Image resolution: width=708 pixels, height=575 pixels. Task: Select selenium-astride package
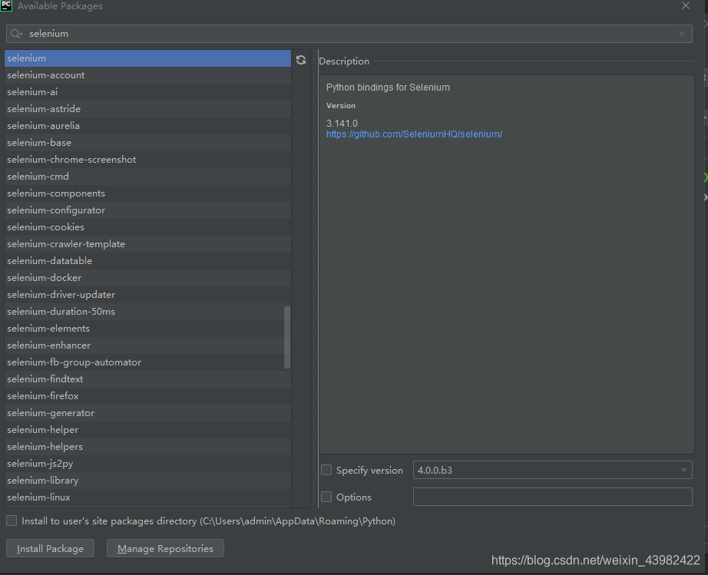[147, 109]
